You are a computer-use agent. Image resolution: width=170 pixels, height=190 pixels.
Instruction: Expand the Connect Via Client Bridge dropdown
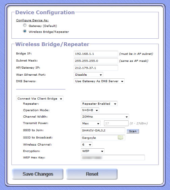40,99
